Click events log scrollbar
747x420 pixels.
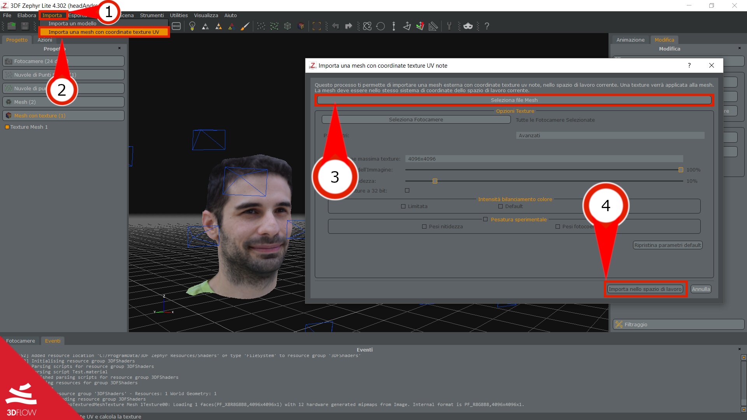743,383
